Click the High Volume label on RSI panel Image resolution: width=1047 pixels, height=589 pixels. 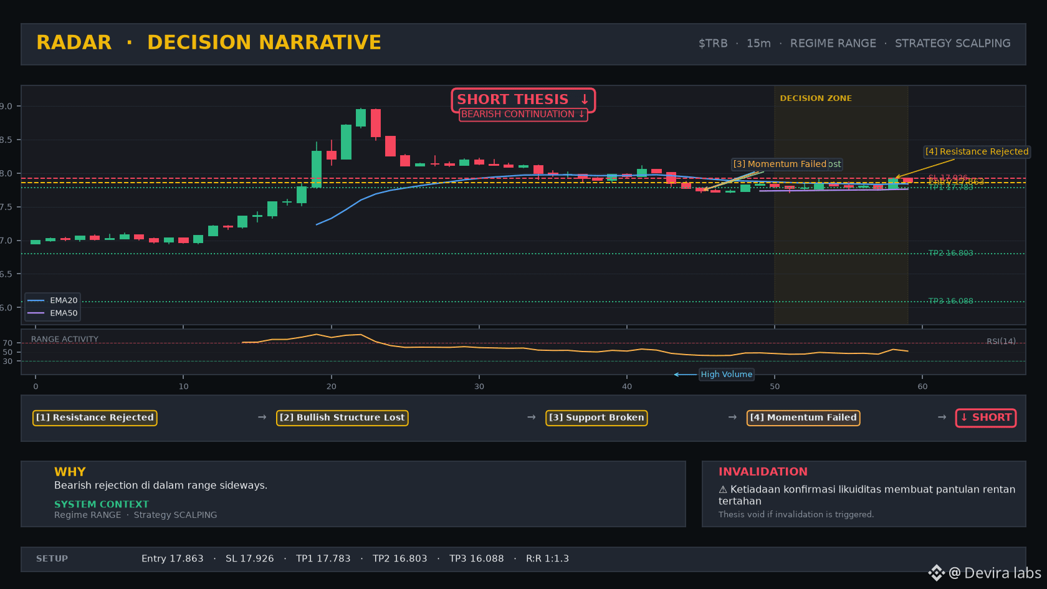pos(726,375)
